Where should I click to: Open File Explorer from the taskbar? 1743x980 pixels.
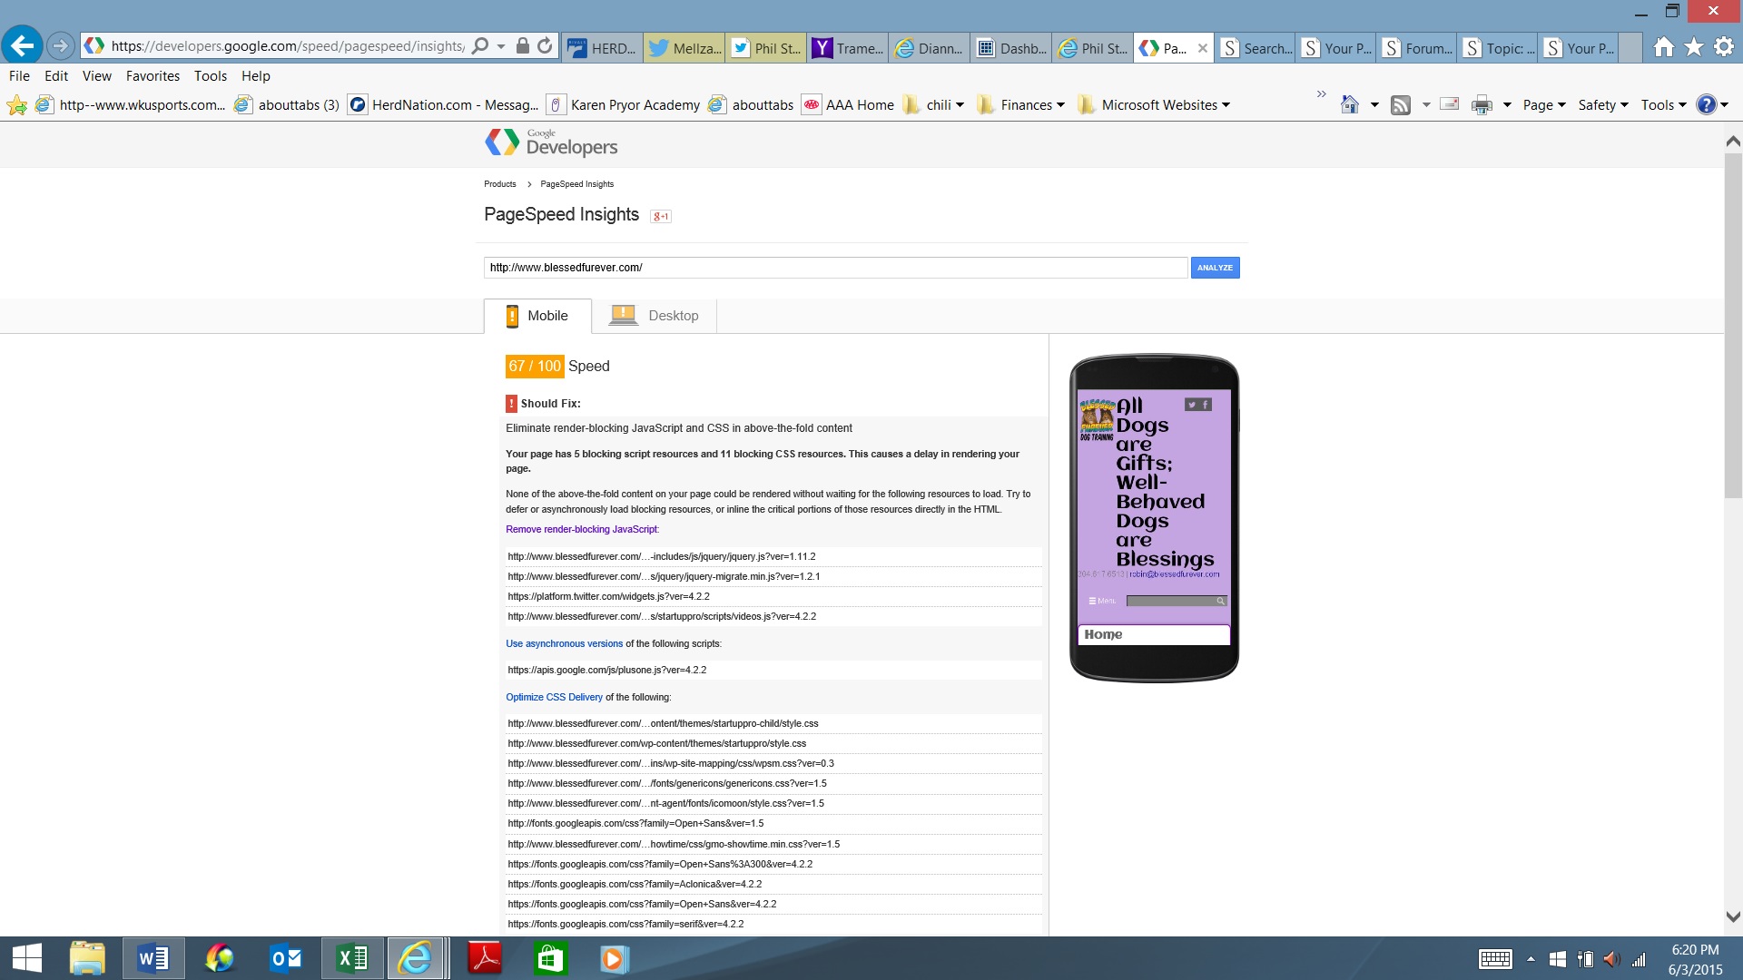tap(87, 959)
